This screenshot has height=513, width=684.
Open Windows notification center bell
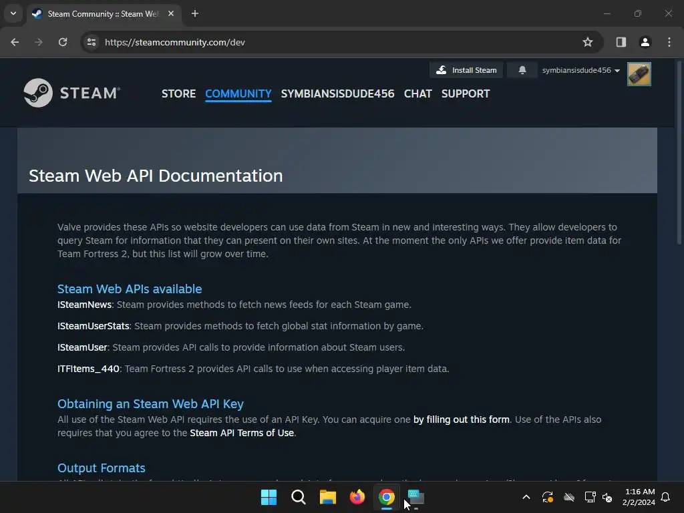[666, 497]
